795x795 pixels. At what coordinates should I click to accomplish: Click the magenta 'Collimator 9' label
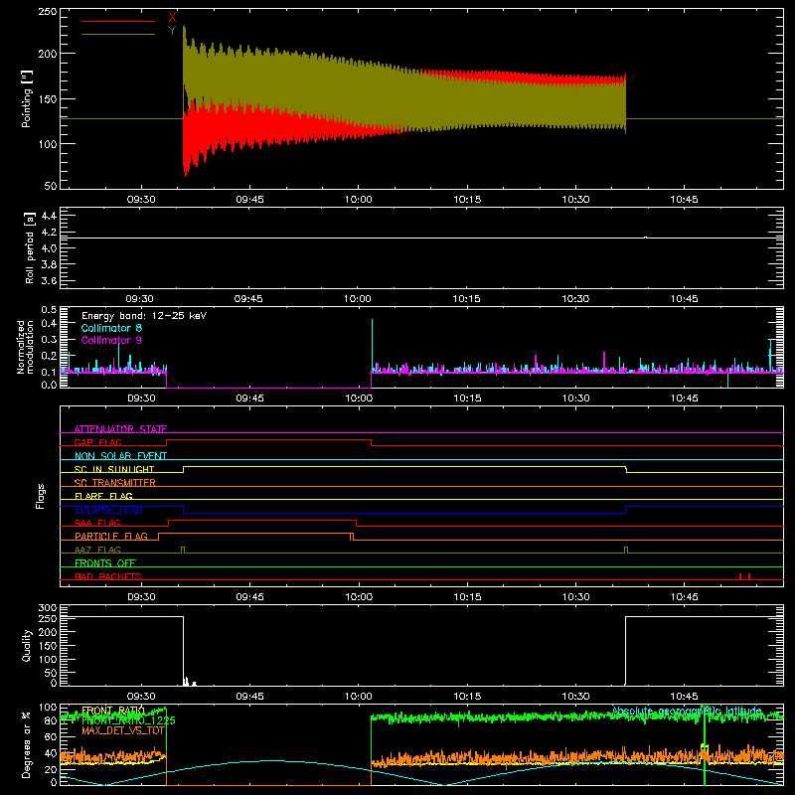click(x=111, y=340)
